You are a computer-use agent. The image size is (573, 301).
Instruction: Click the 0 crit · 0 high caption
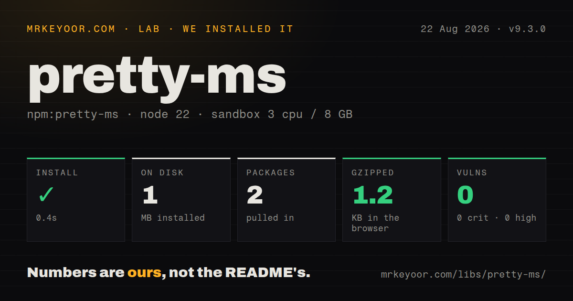coord(497,218)
